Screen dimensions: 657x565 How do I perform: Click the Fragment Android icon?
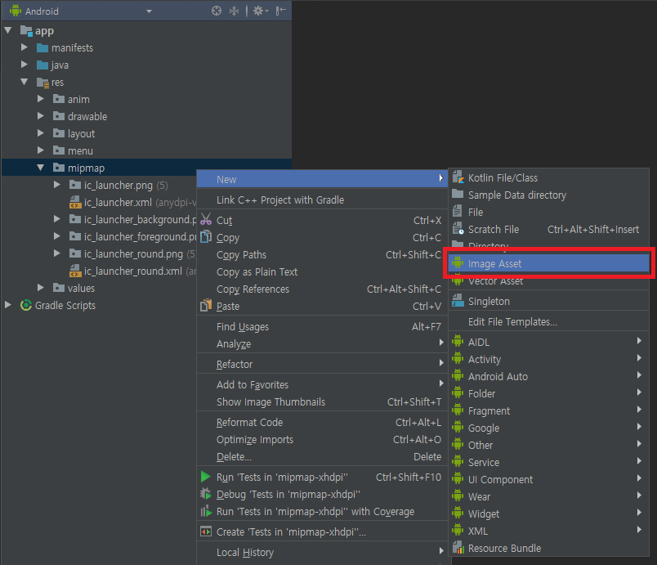click(458, 410)
